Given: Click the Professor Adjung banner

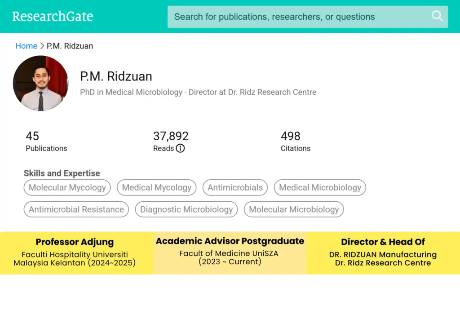Looking at the screenshot, I should [x=75, y=253].
